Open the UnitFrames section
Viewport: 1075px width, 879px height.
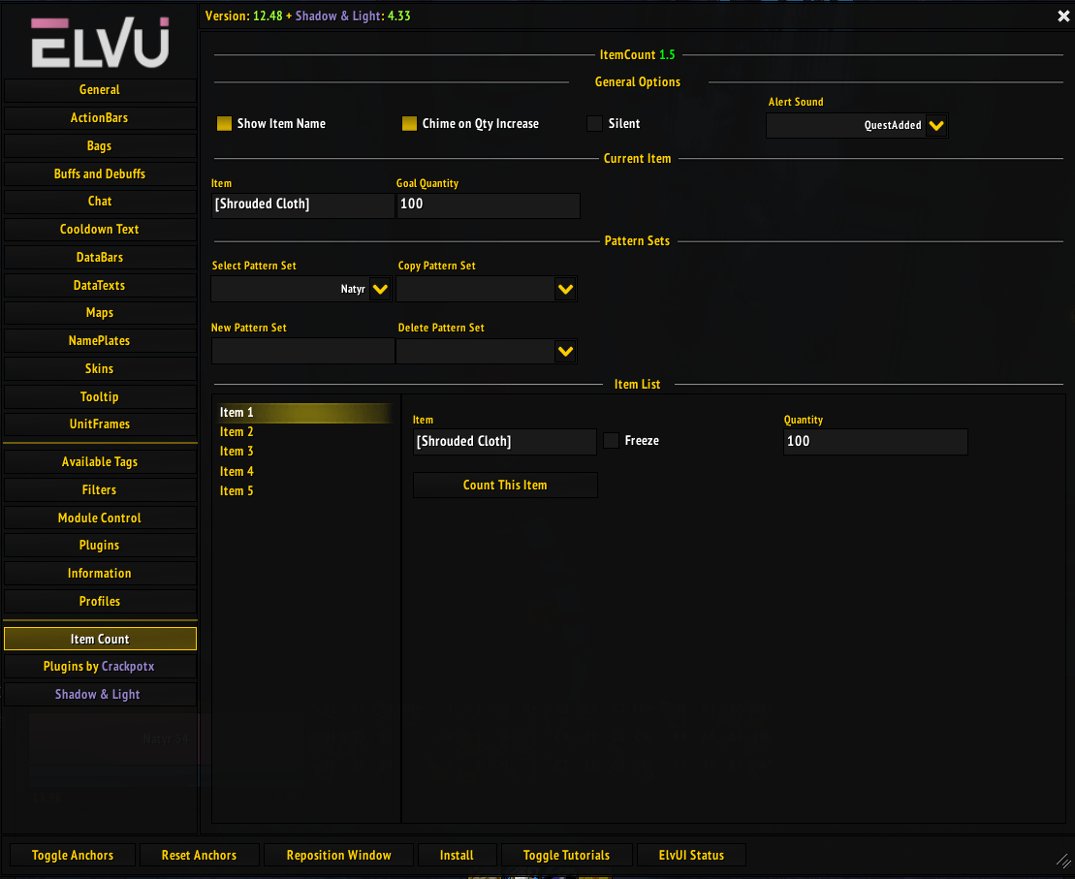(x=100, y=424)
